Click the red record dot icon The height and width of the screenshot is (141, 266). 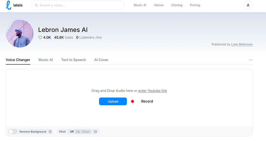132,101
